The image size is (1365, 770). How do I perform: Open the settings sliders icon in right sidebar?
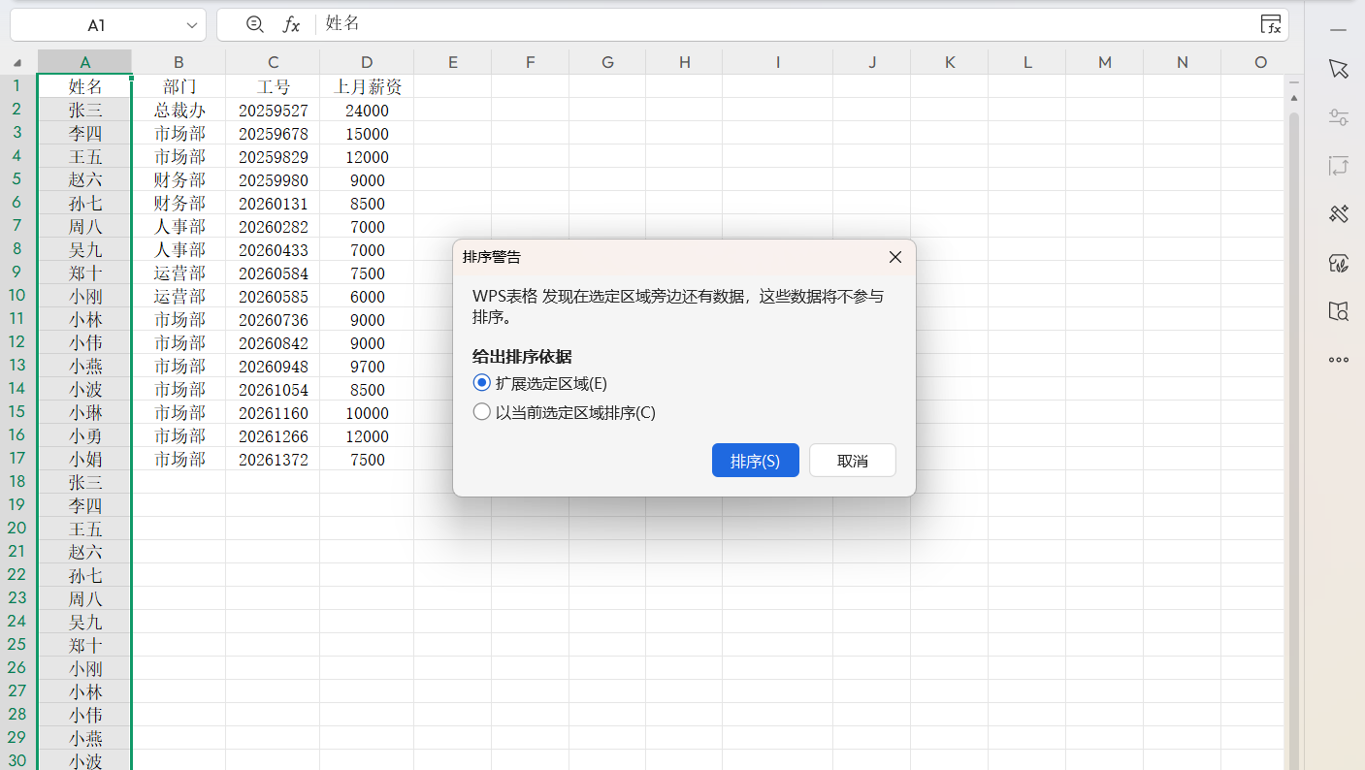[1339, 116]
